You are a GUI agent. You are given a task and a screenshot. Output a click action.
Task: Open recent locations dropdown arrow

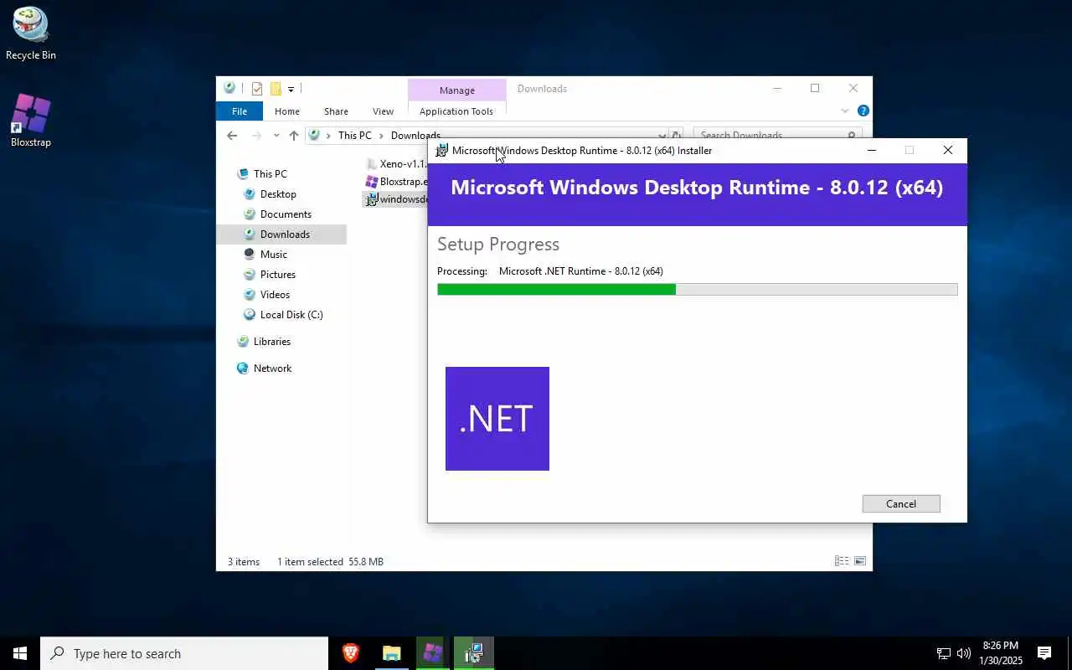[x=276, y=136]
